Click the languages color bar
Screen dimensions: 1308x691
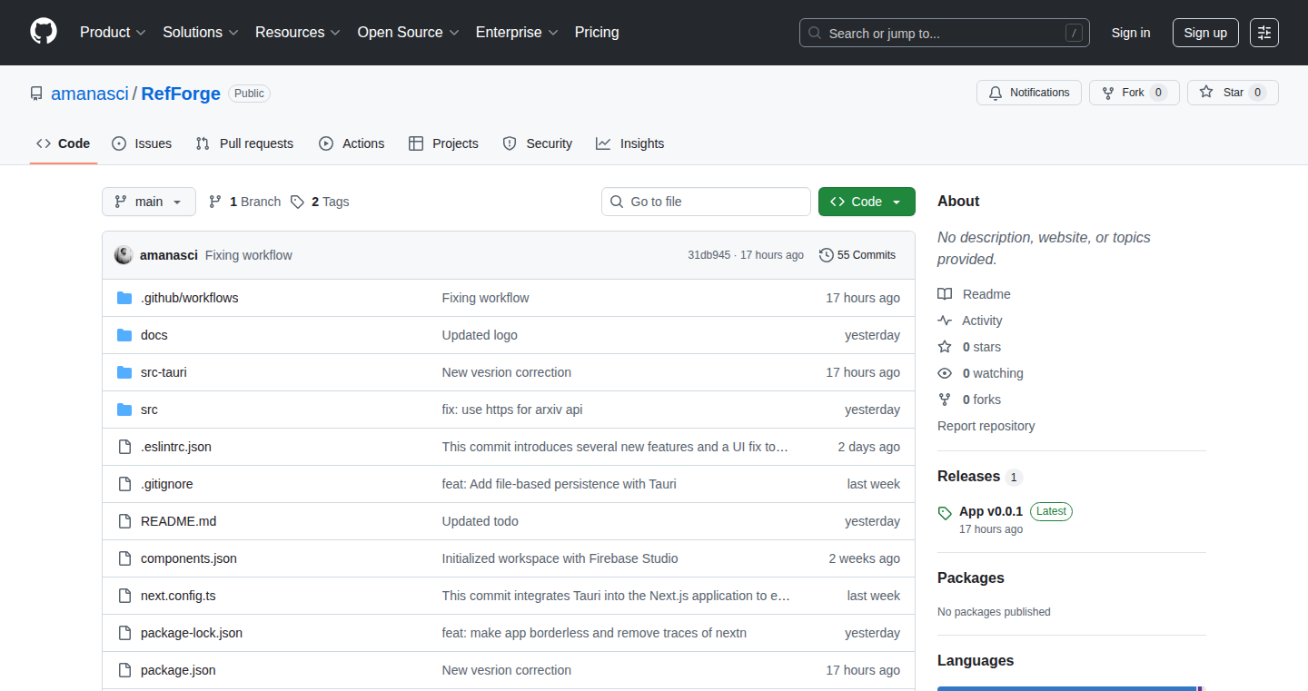click(1071, 688)
